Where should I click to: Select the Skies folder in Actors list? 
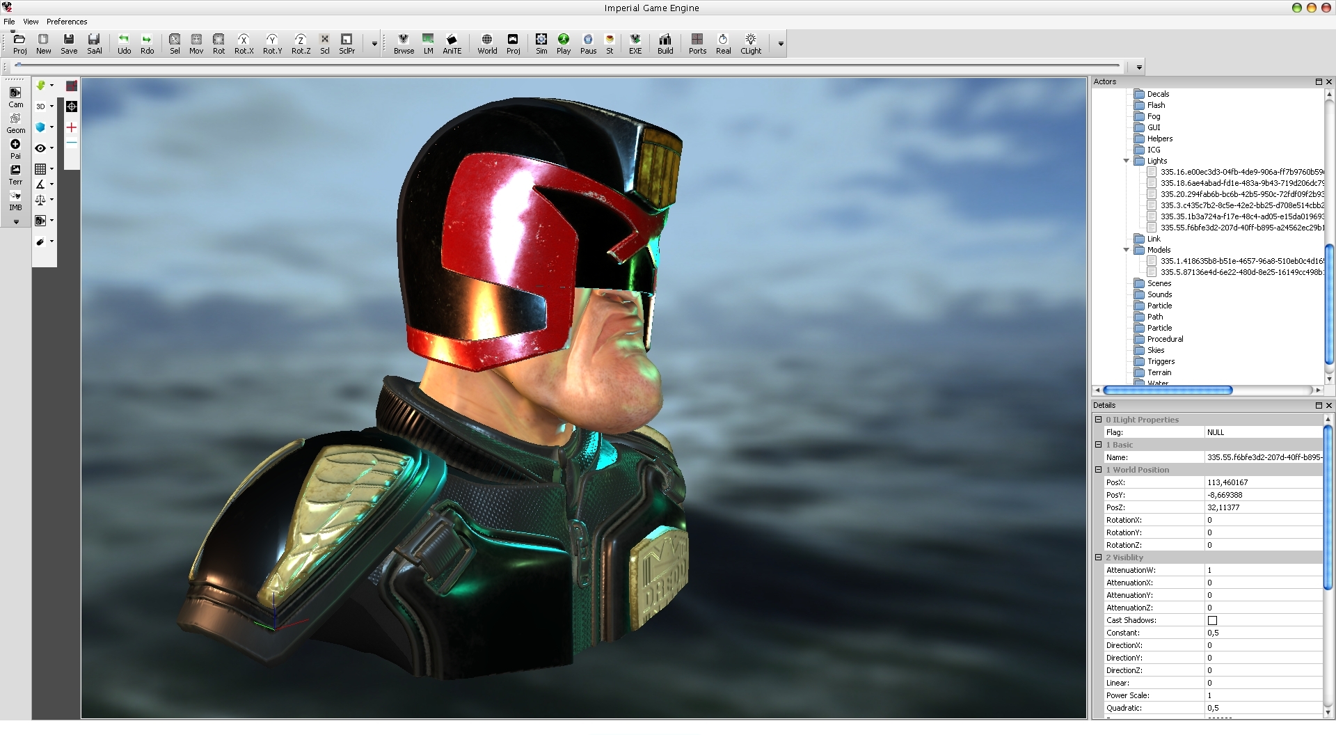(1156, 350)
